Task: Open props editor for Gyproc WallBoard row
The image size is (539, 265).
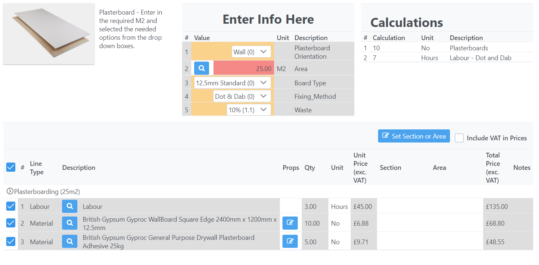Action: pos(290,223)
